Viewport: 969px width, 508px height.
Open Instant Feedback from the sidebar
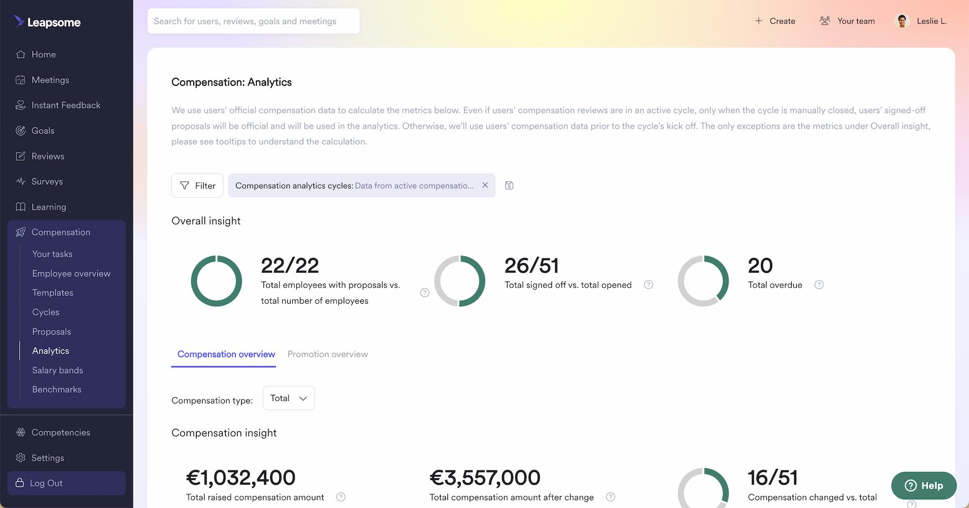21,105
